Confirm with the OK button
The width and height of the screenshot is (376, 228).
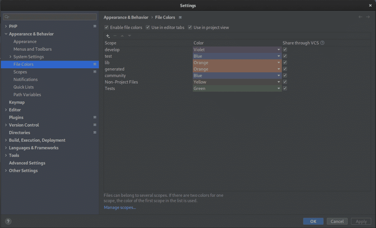click(313, 221)
